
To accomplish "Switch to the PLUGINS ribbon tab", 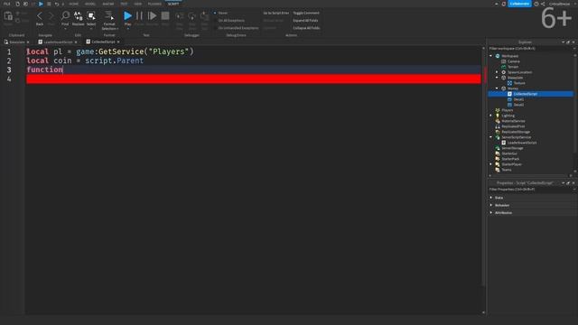I will pos(154,4).
